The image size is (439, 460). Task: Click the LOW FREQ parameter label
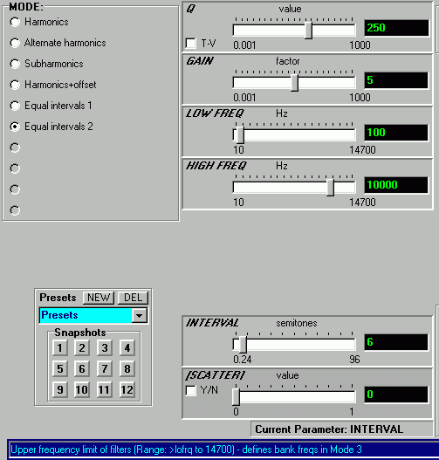click(x=215, y=113)
